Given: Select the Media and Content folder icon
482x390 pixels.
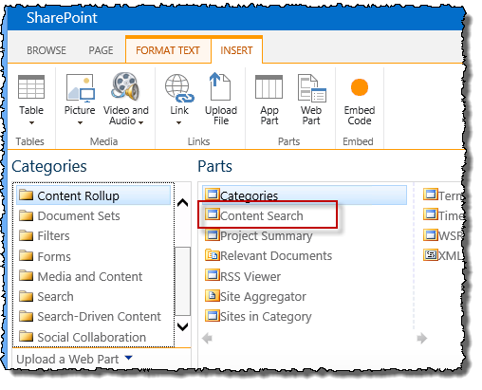Looking at the screenshot, I should click(26, 276).
